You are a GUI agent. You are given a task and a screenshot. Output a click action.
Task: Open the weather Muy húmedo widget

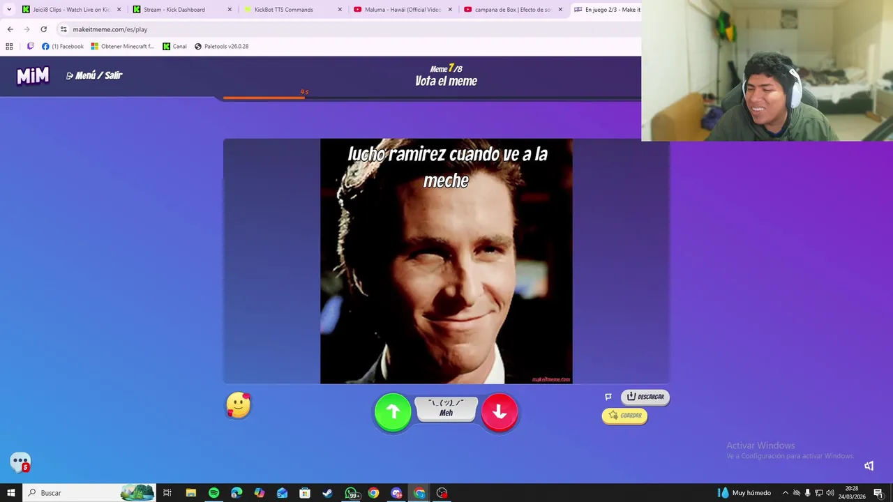pos(744,493)
